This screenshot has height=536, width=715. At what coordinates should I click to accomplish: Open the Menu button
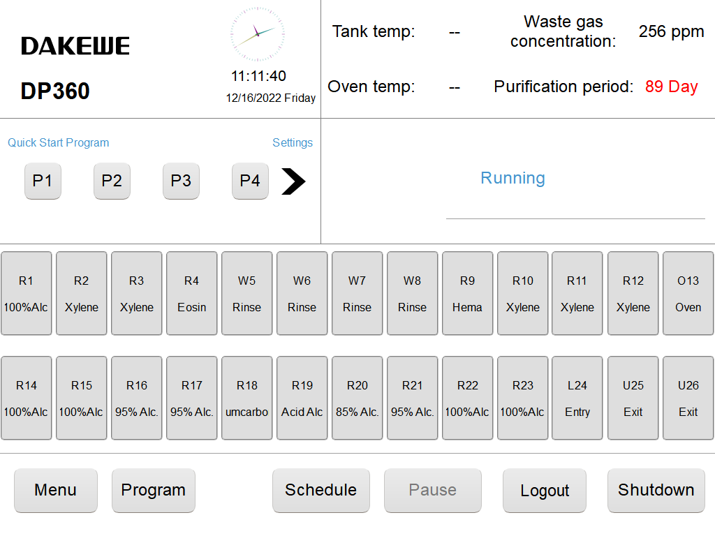pyautogui.click(x=56, y=490)
